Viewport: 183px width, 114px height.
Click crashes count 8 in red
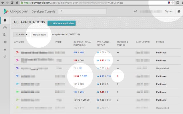click(x=117, y=76)
